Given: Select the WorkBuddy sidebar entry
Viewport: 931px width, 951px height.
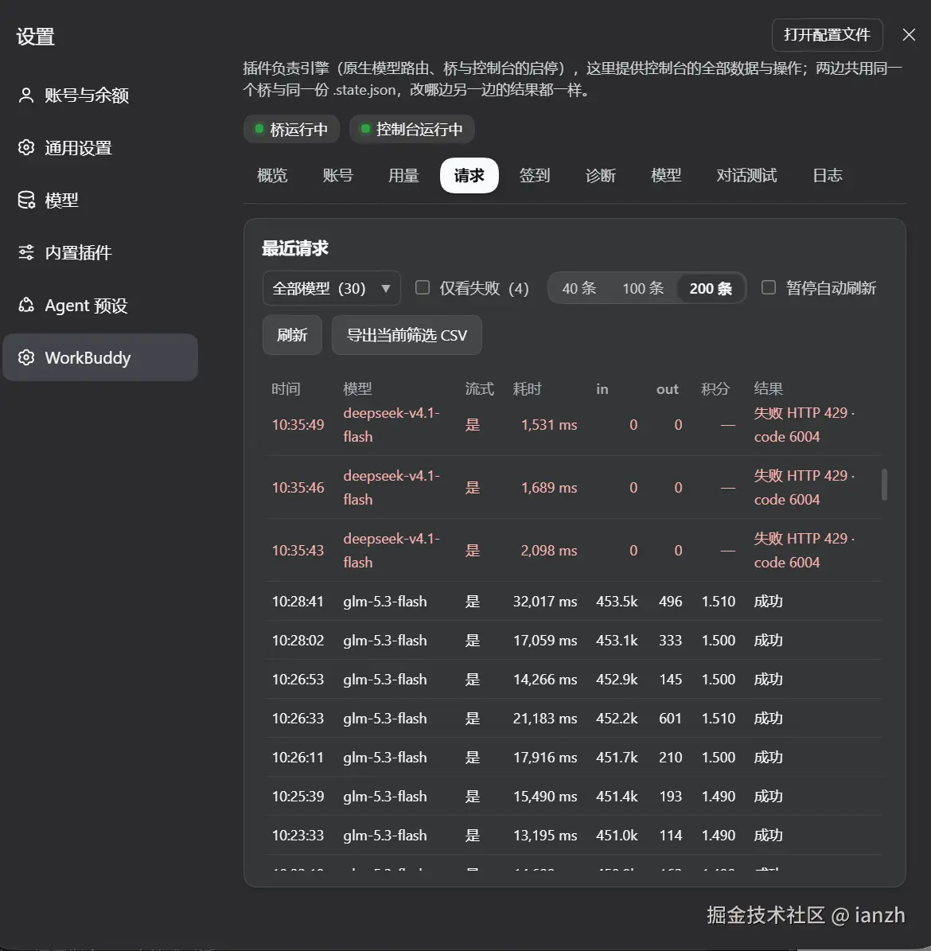Looking at the screenshot, I should pyautogui.click(x=100, y=357).
